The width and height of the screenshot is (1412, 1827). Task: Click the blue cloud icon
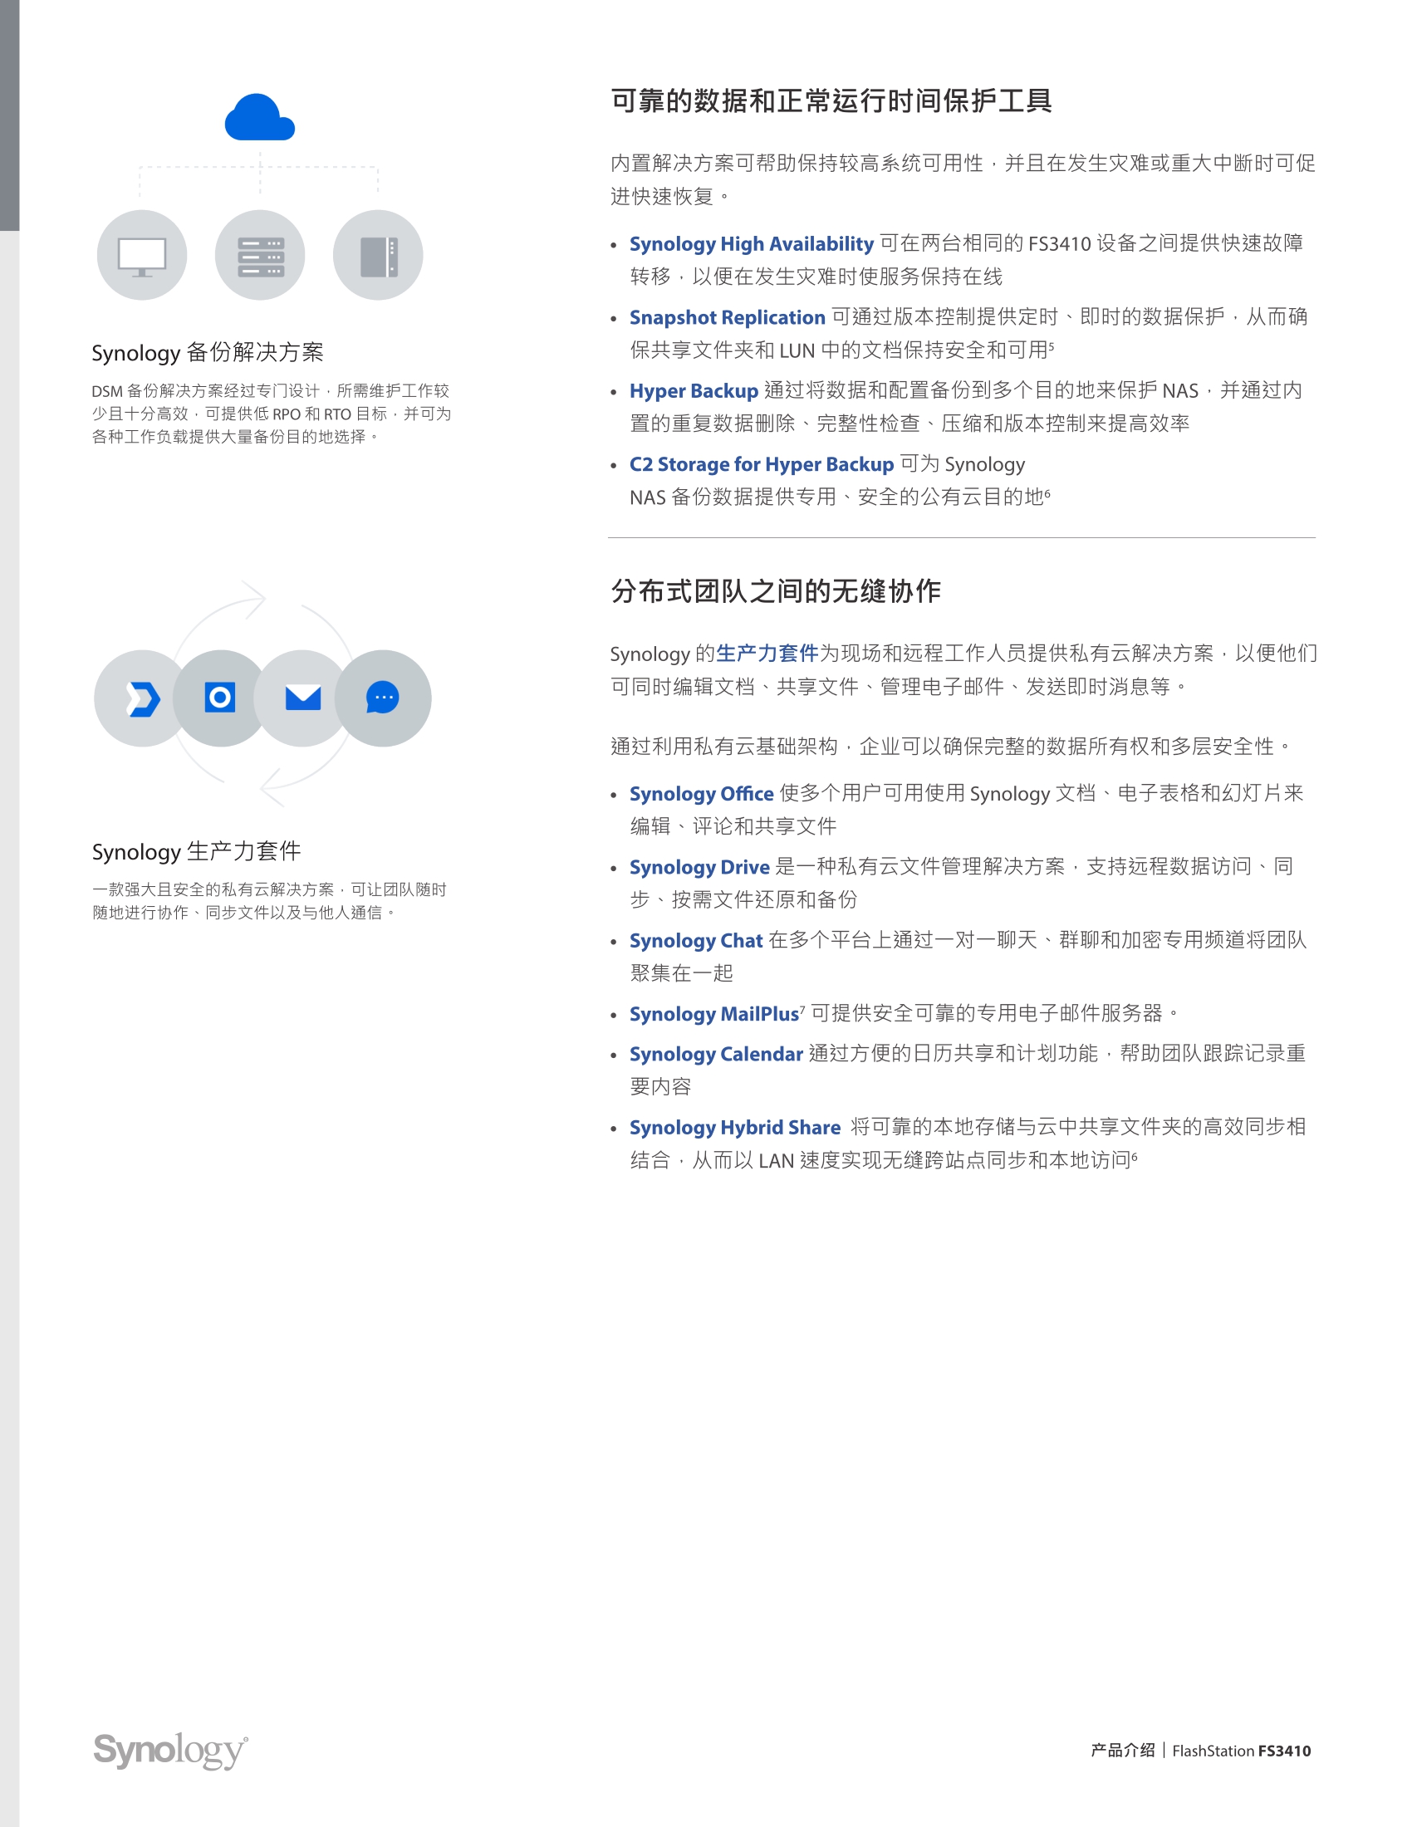pyautogui.click(x=259, y=117)
